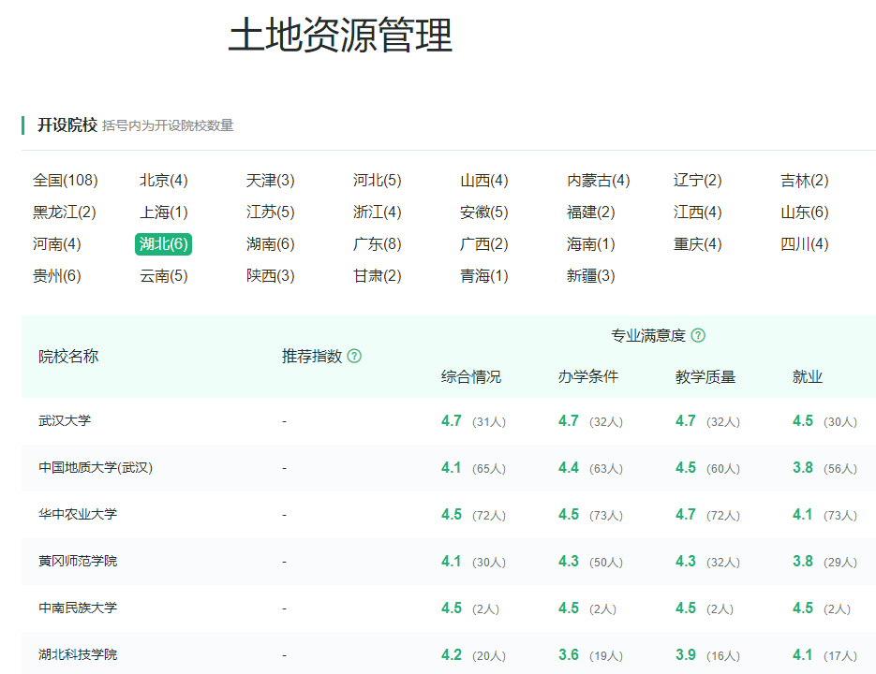Viewport: 876px width, 674px height.
Task: Choose 吉林(2) province
Action: coord(805,181)
